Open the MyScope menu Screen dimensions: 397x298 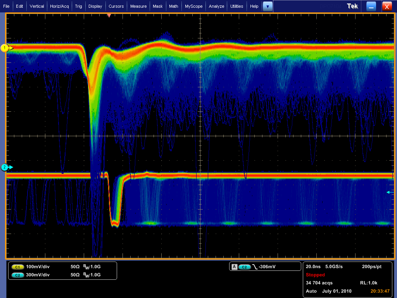click(x=193, y=6)
